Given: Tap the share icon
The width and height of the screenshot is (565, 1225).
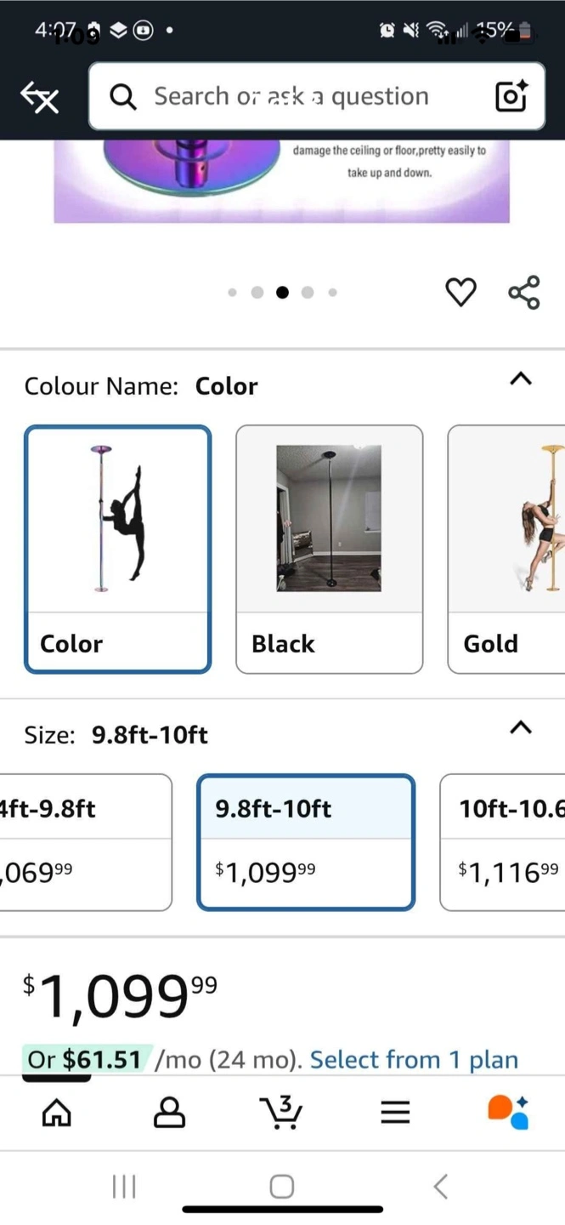Looking at the screenshot, I should 523,293.
